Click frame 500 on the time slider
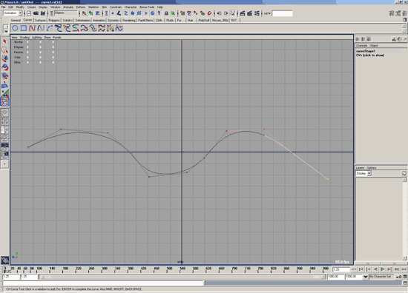 (x=169, y=269)
